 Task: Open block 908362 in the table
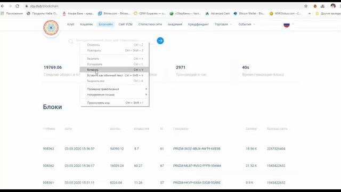click(48, 166)
